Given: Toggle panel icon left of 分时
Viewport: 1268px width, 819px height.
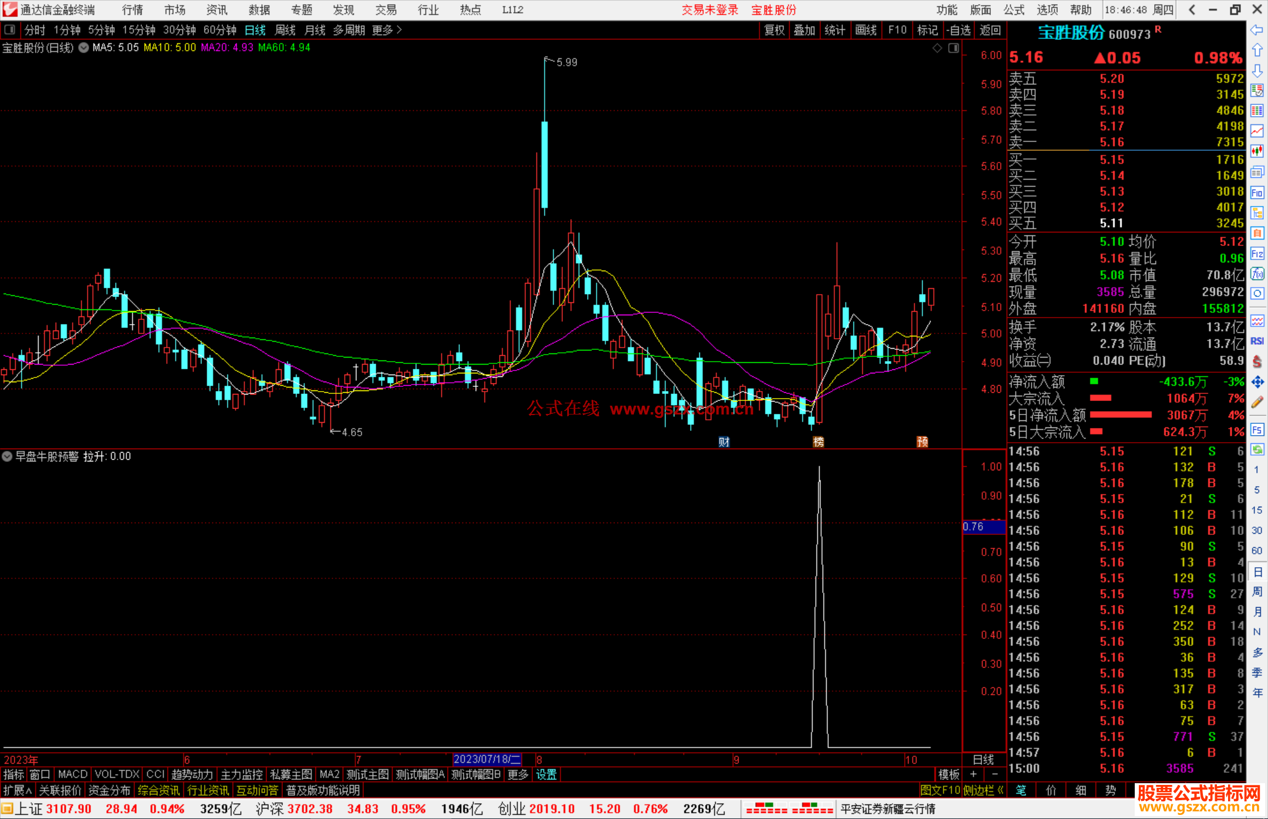Looking at the screenshot, I should [x=10, y=30].
